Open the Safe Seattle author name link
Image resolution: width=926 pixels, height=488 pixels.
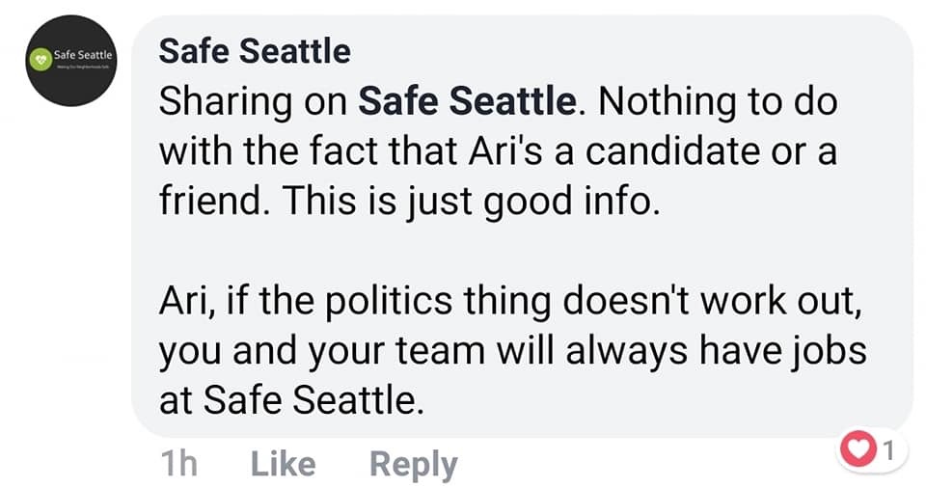click(x=255, y=50)
